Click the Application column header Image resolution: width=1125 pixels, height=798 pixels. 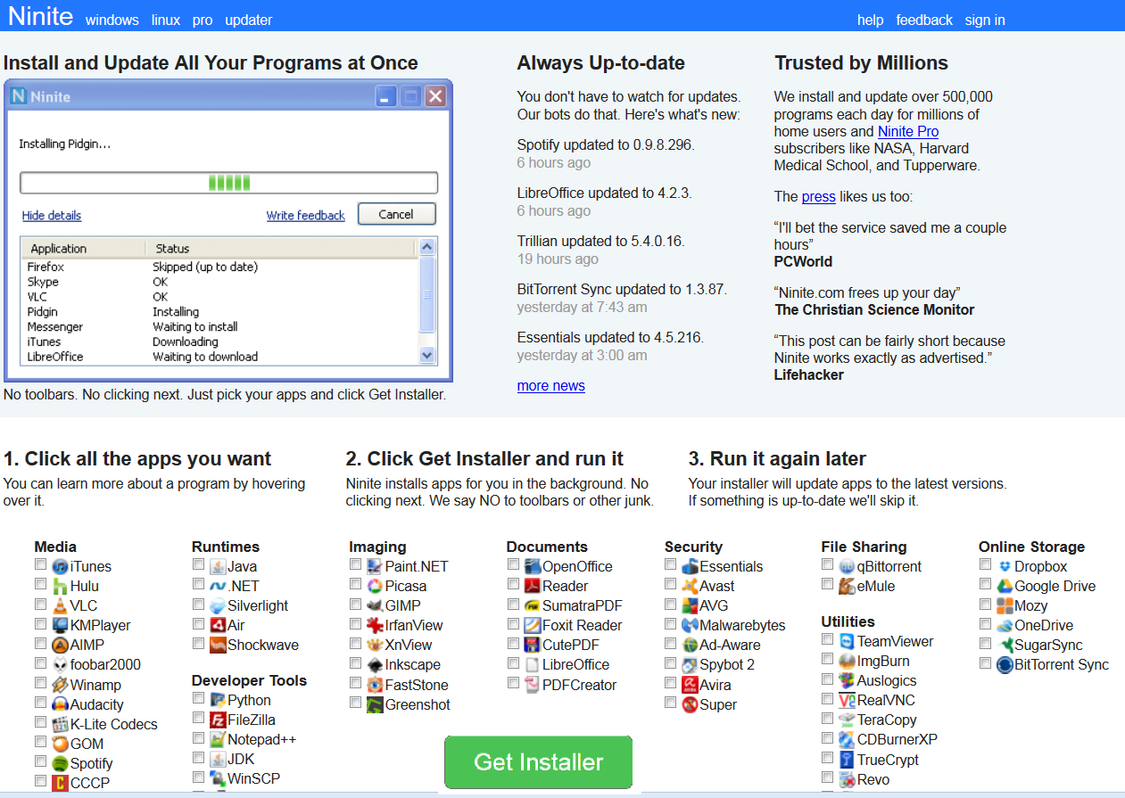(x=83, y=248)
